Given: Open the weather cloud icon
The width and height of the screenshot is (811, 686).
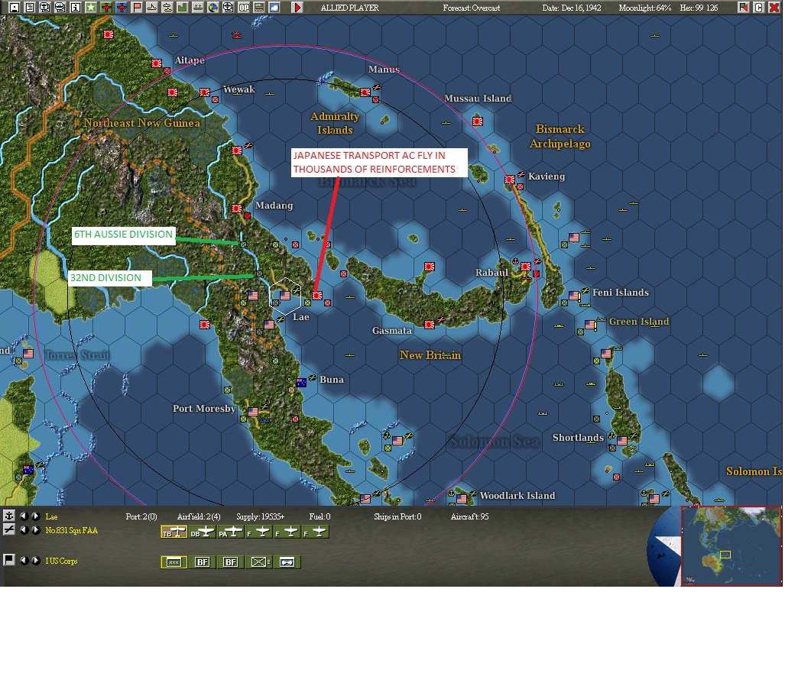Looking at the screenshot, I should [274, 7].
